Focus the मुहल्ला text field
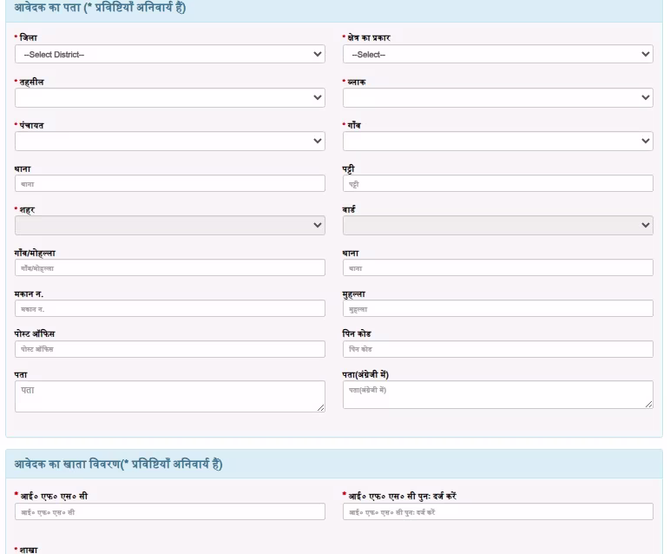Image resolution: width=670 pixels, height=554 pixels. click(497, 309)
